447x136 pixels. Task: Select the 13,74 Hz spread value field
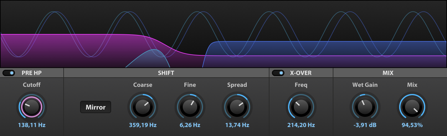point(237,125)
